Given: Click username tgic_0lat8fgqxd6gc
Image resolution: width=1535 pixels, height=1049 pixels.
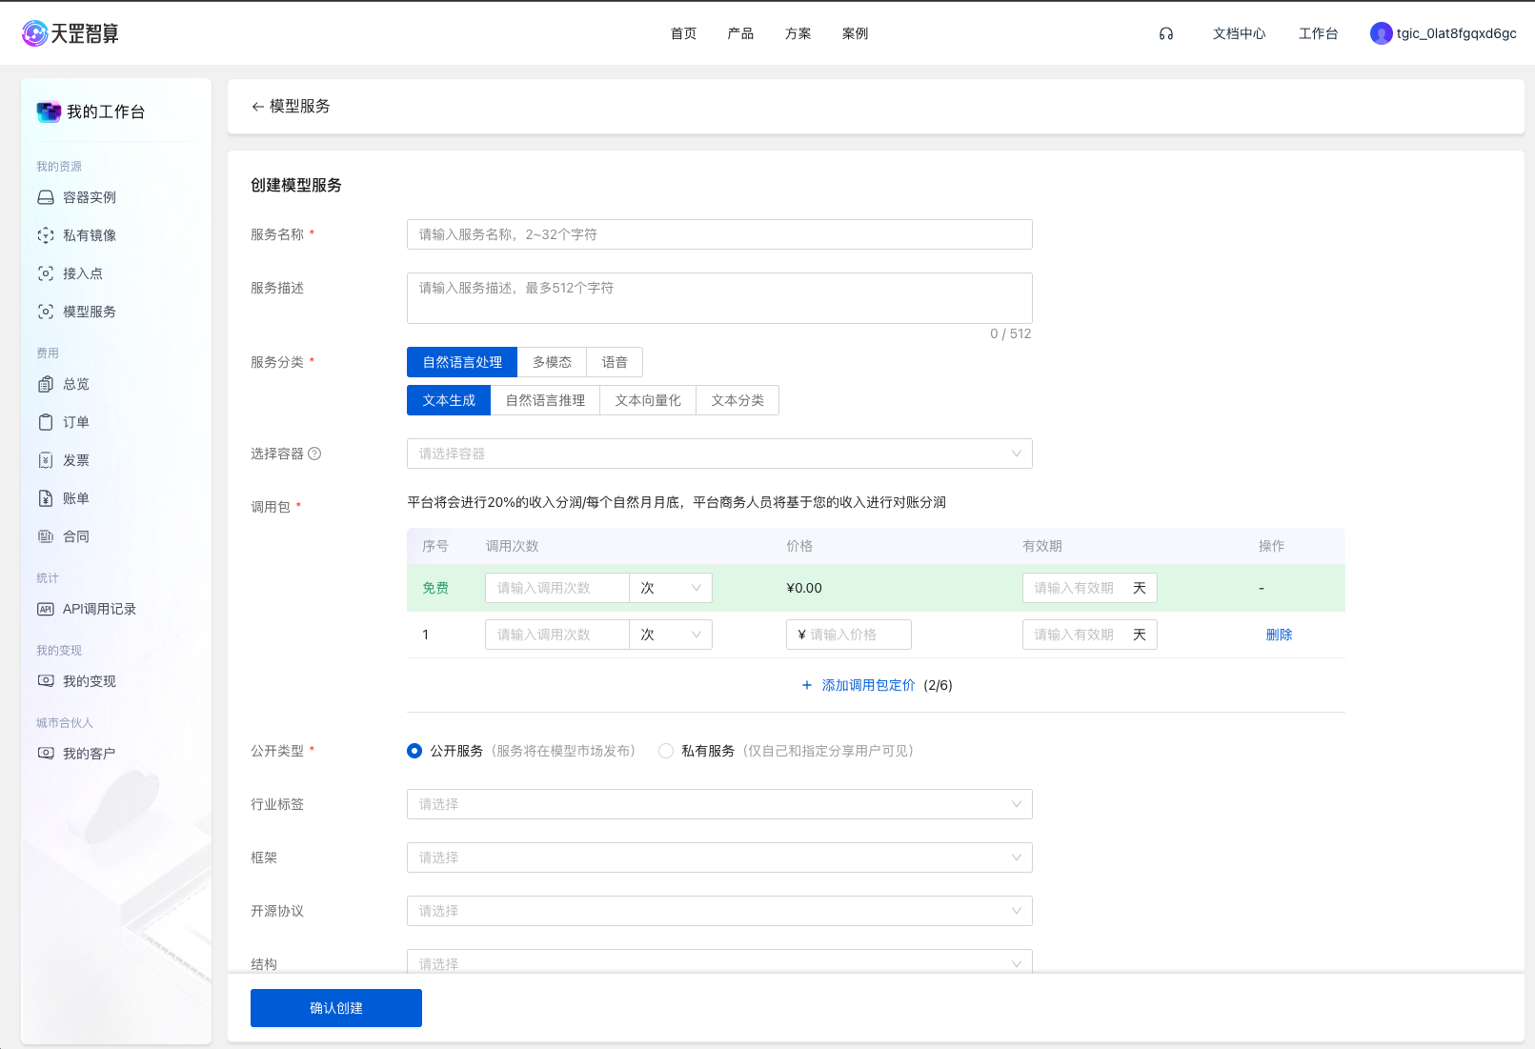Looking at the screenshot, I should point(1456,33).
